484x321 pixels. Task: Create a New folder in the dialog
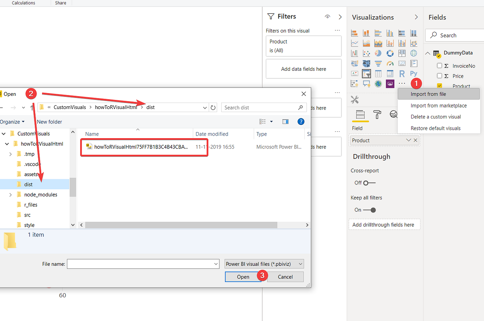point(49,122)
